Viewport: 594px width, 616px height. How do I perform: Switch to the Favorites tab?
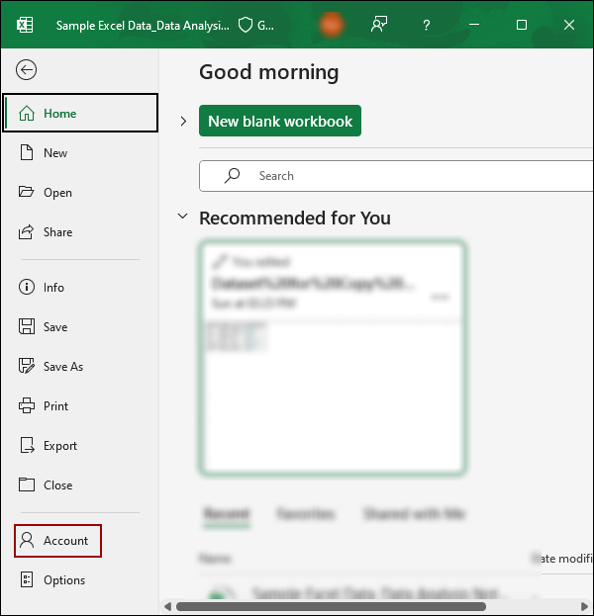[x=306, y=514]
